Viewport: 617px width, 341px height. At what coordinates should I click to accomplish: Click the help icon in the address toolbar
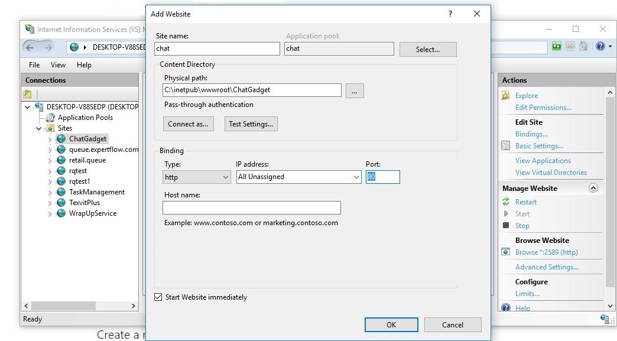point(599,47)
